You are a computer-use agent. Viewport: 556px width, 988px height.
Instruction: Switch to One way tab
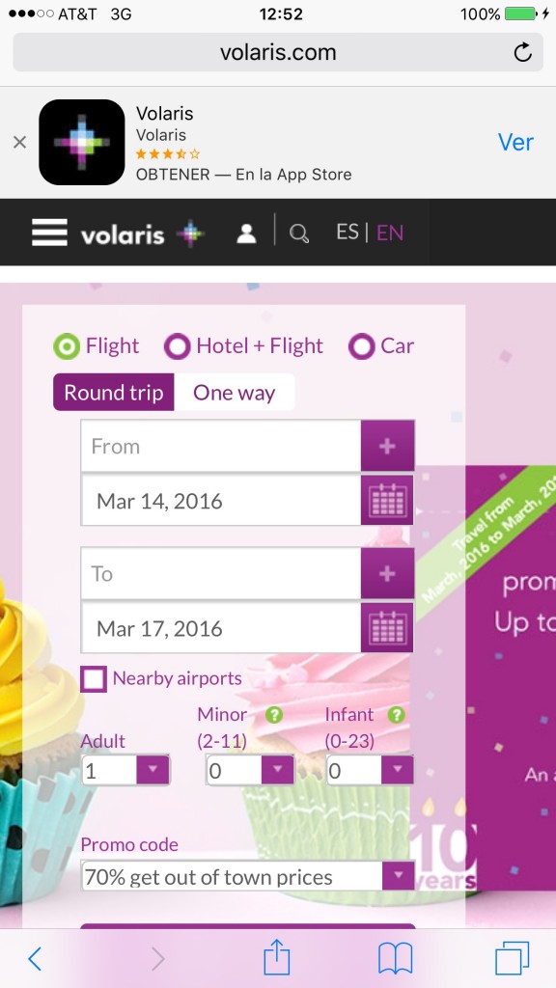(234, 393)
